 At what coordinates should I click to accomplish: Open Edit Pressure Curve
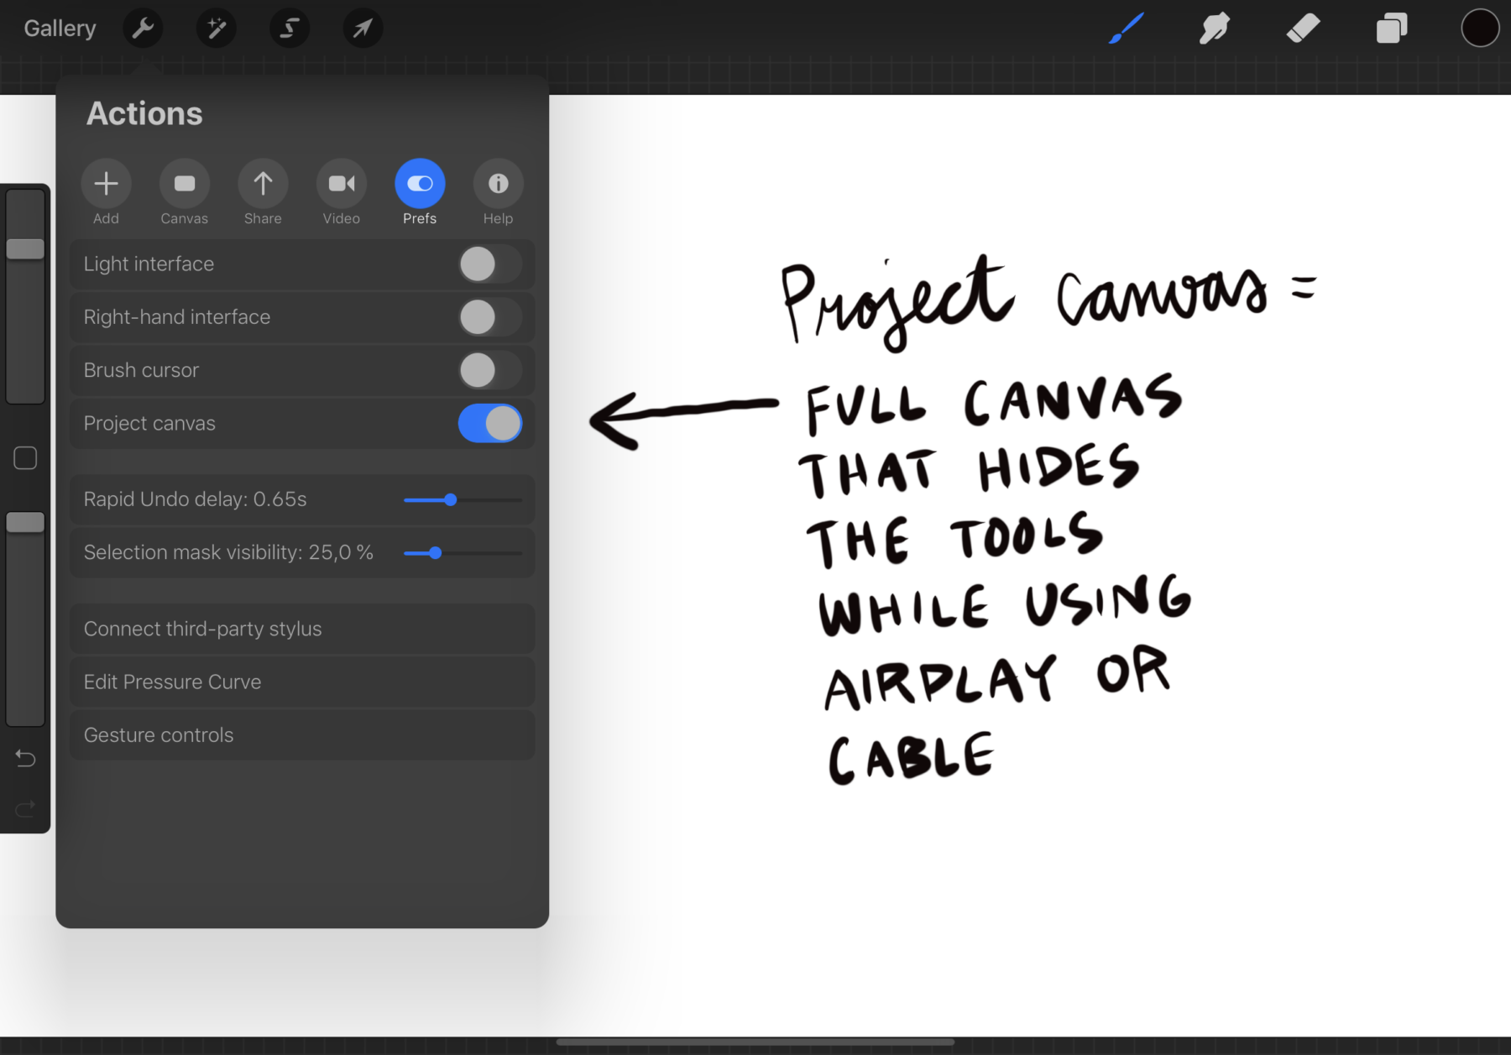[302, 682]
